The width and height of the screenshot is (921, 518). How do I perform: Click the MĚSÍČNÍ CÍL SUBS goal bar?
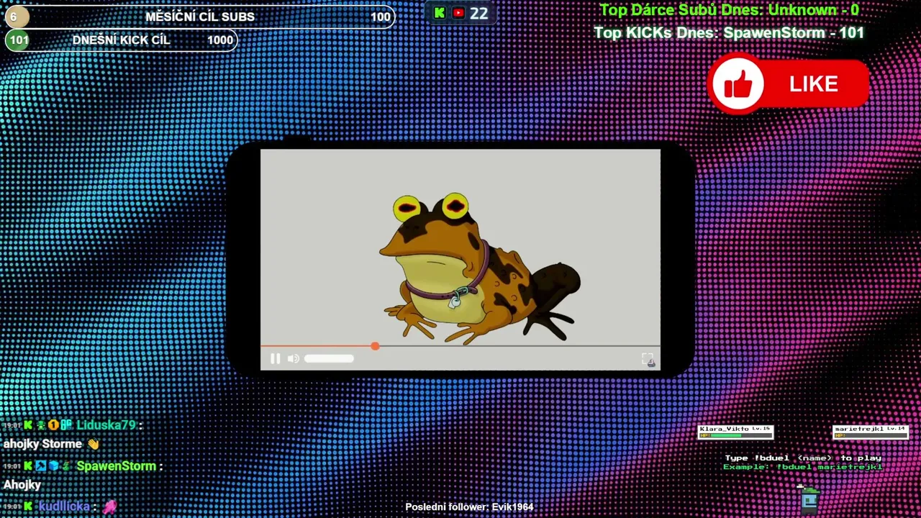tap(199, 17)
